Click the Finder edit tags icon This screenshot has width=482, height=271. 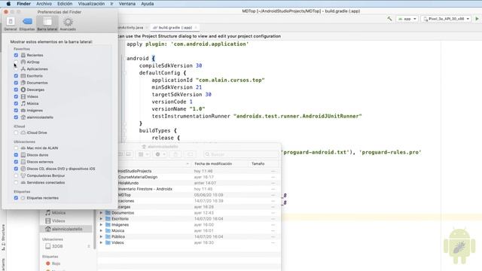[191, 154]
